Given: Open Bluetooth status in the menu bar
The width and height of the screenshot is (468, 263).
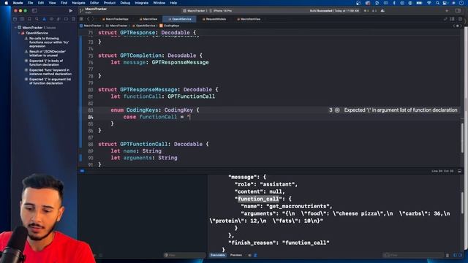Looking at the screenshot, I should click(394, 3).
